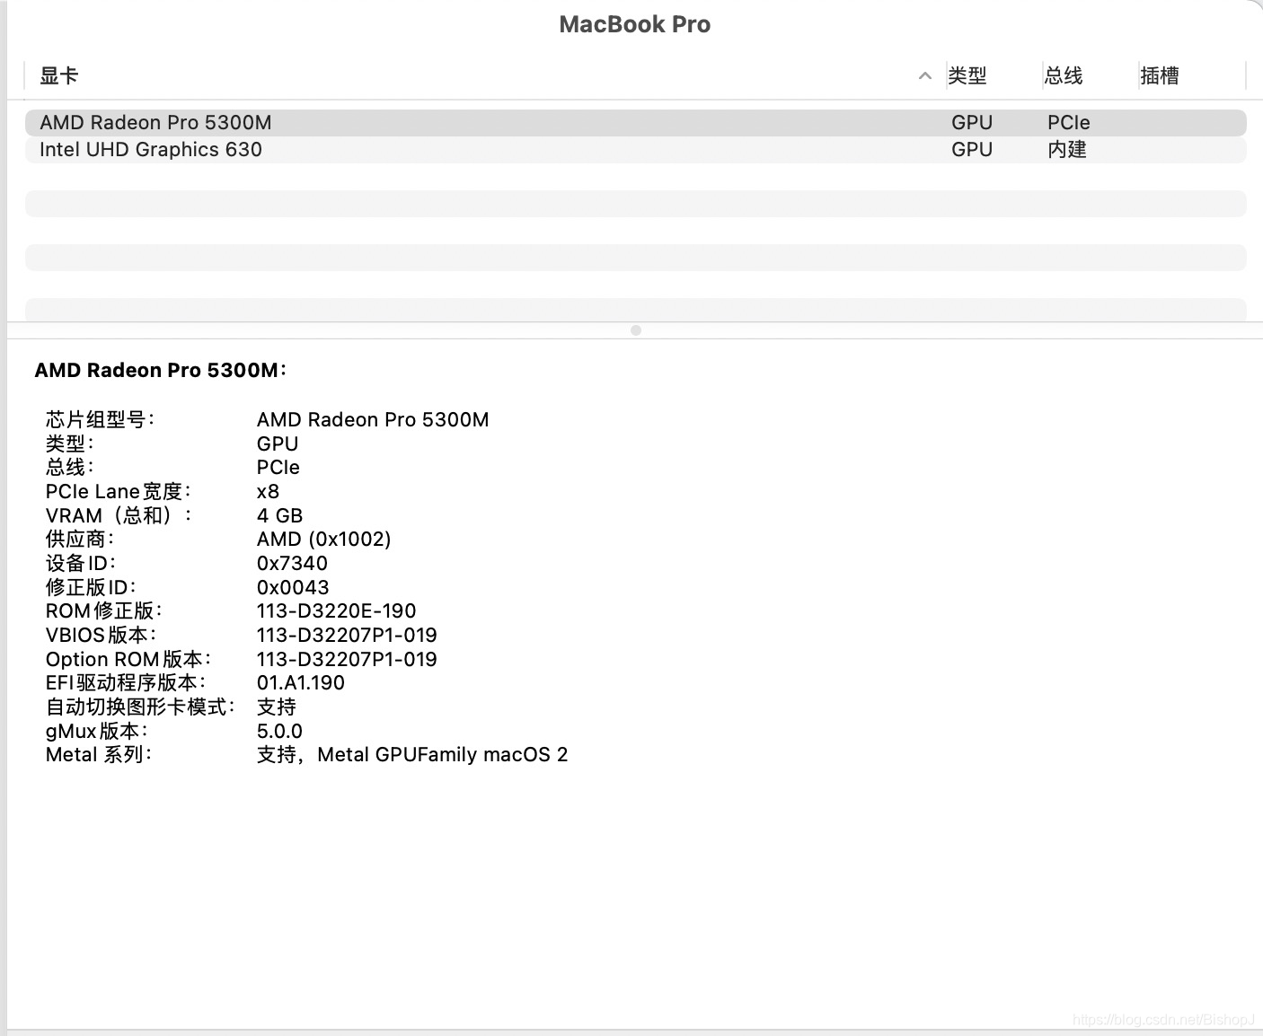Image resolution: width=1263 pixels, height=1036 pixels.
Task: Click the x8 lane width value
Action: [268, 491]
